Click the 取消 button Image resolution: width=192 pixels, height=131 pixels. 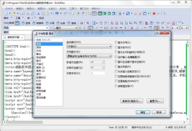click(x=159, y=112)
